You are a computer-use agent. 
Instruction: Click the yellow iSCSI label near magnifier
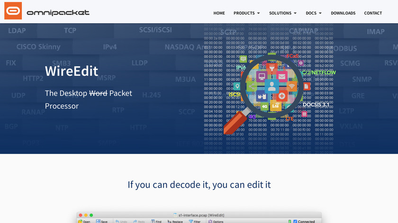pos(234,94)
